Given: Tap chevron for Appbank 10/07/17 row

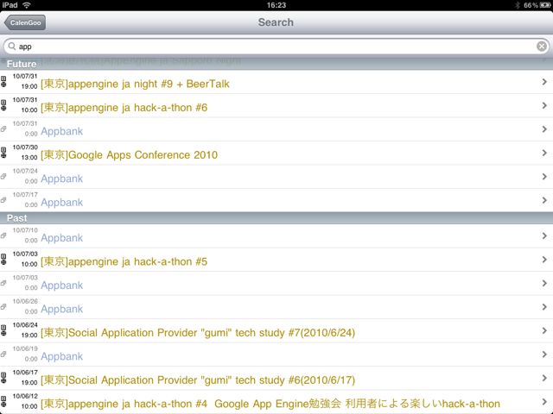Looking at the screenshot, I should pyautogui.click(x=544, y=200).
